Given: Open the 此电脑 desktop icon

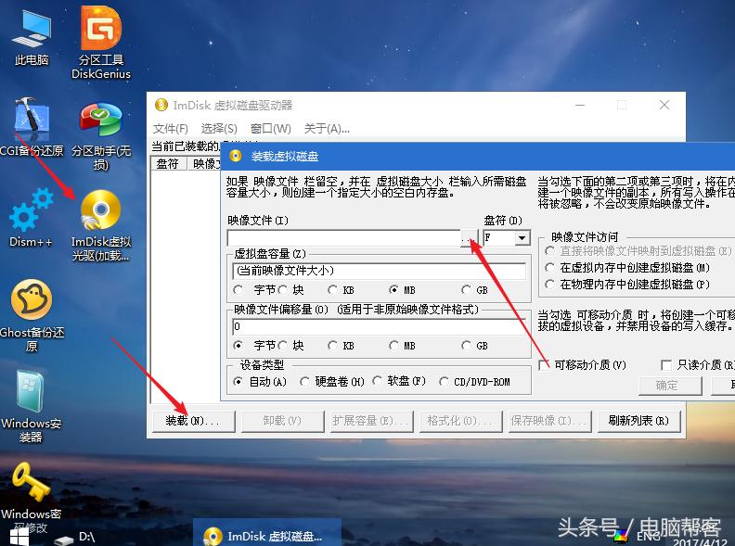Looking at the screenshot, I should 31,37.
